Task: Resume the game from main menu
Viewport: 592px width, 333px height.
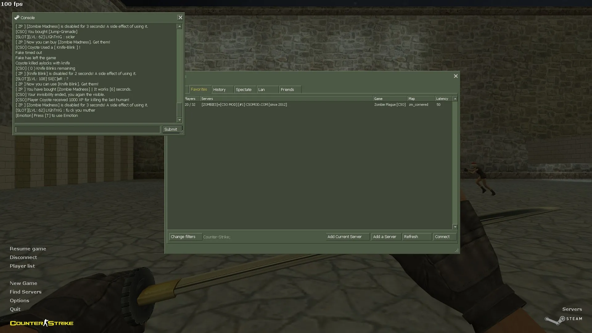Action: coord(28,249)
